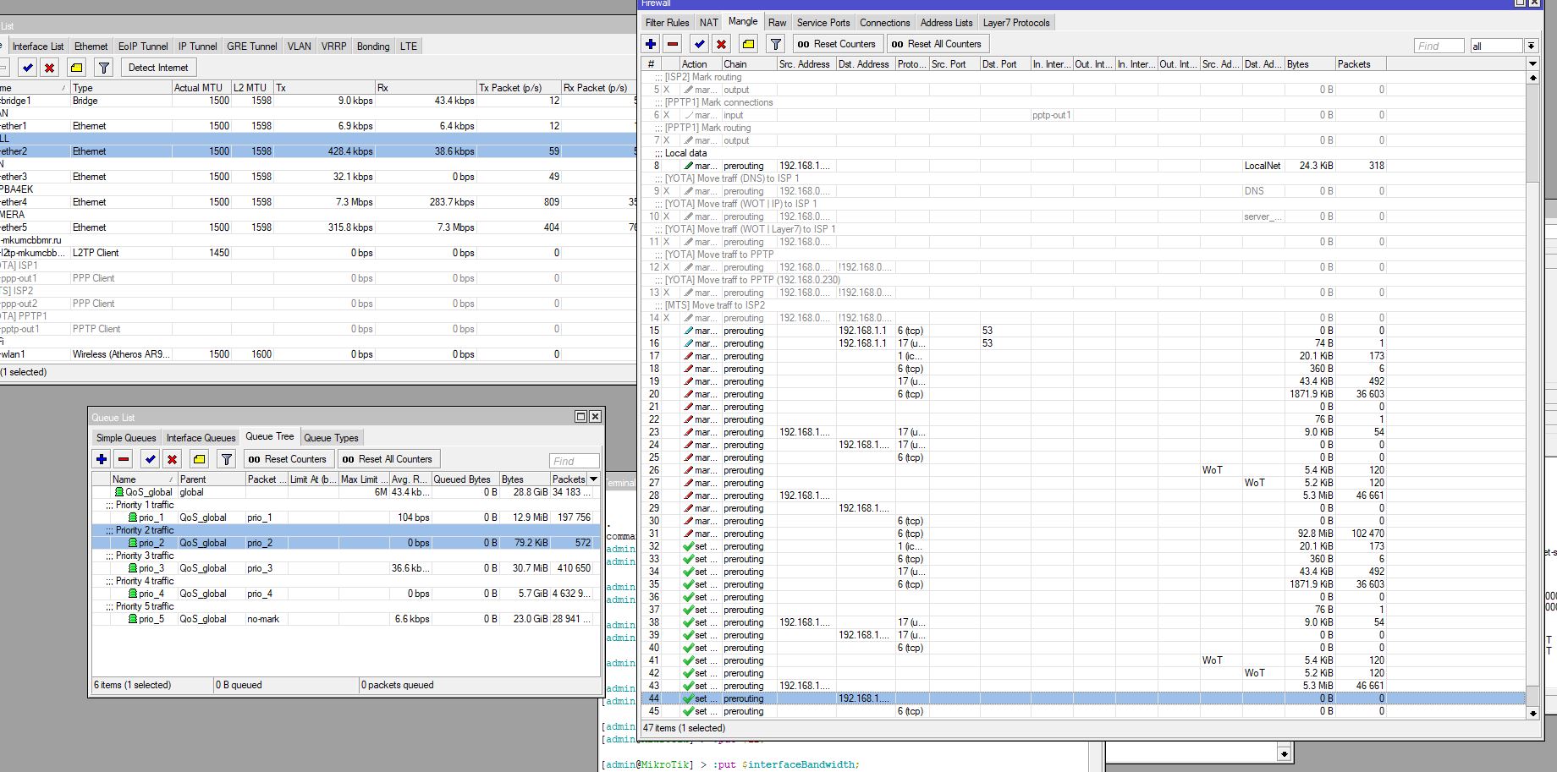Image resolution: width=1557 pixels, height=772 pixels.
Task: Enable selected interface with blue checkmark
Action: click(x=28, y=68)
